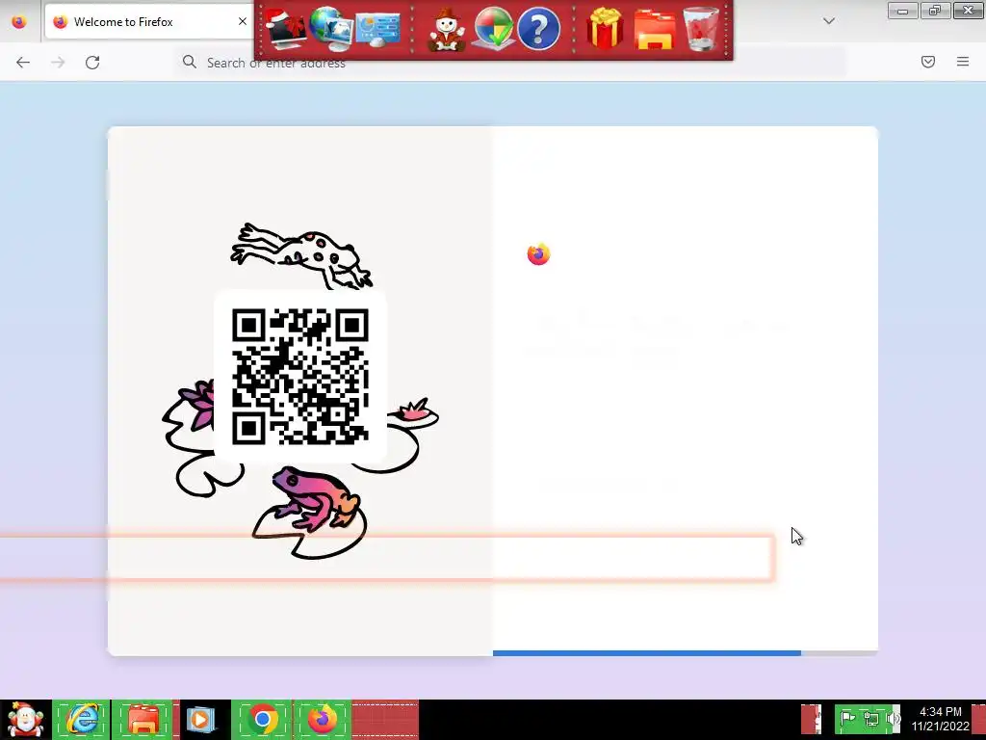Image resolution: width=986 pixels, height=740 pixels.
Task: Open the control panel icon in dock
Action: pyautogui.click(x=377, y=29)
